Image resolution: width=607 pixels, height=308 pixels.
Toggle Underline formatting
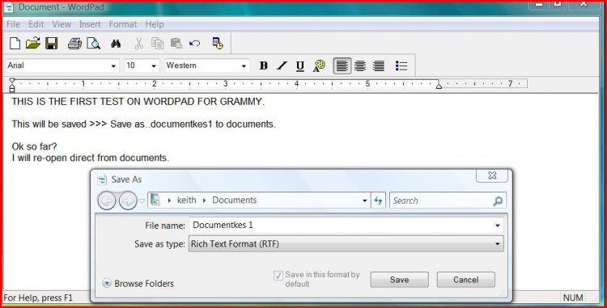(300, 66)
